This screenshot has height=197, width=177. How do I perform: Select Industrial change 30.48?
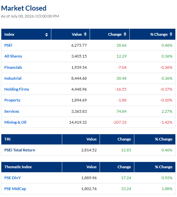(121, 78)
